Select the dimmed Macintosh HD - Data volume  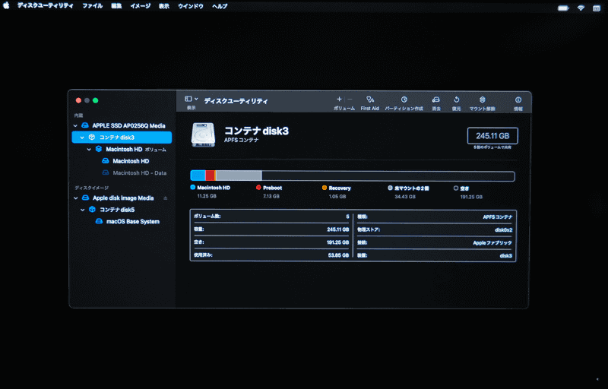135,172
